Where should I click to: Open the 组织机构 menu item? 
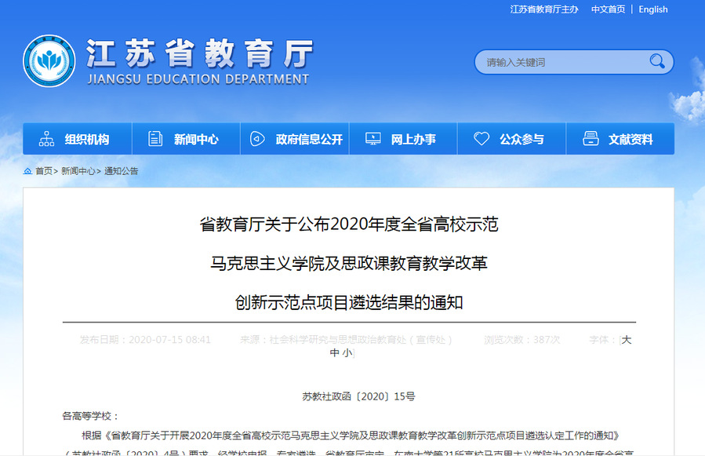[x=86, y=140]
